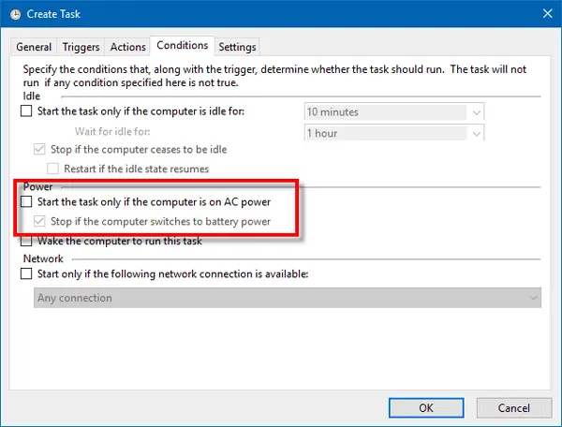The image size is (562, 427).
Task: Check wake the computer to run task
Action: pyautogui.click(x=26, y=241)
